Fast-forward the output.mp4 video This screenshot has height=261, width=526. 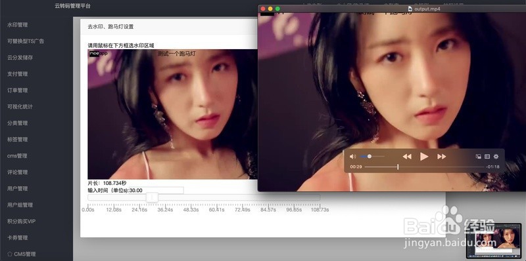441,157
